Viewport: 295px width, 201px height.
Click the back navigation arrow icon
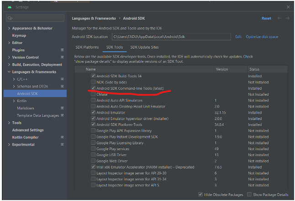[x=279, y=18]
